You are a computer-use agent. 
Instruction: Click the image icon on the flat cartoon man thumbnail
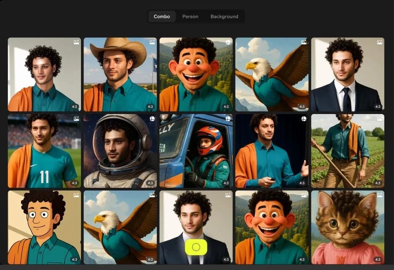(x=76, y=195)
